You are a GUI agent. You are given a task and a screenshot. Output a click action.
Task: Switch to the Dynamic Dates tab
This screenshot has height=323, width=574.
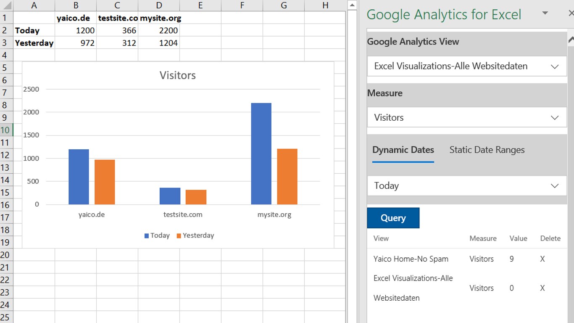(403, 150)
